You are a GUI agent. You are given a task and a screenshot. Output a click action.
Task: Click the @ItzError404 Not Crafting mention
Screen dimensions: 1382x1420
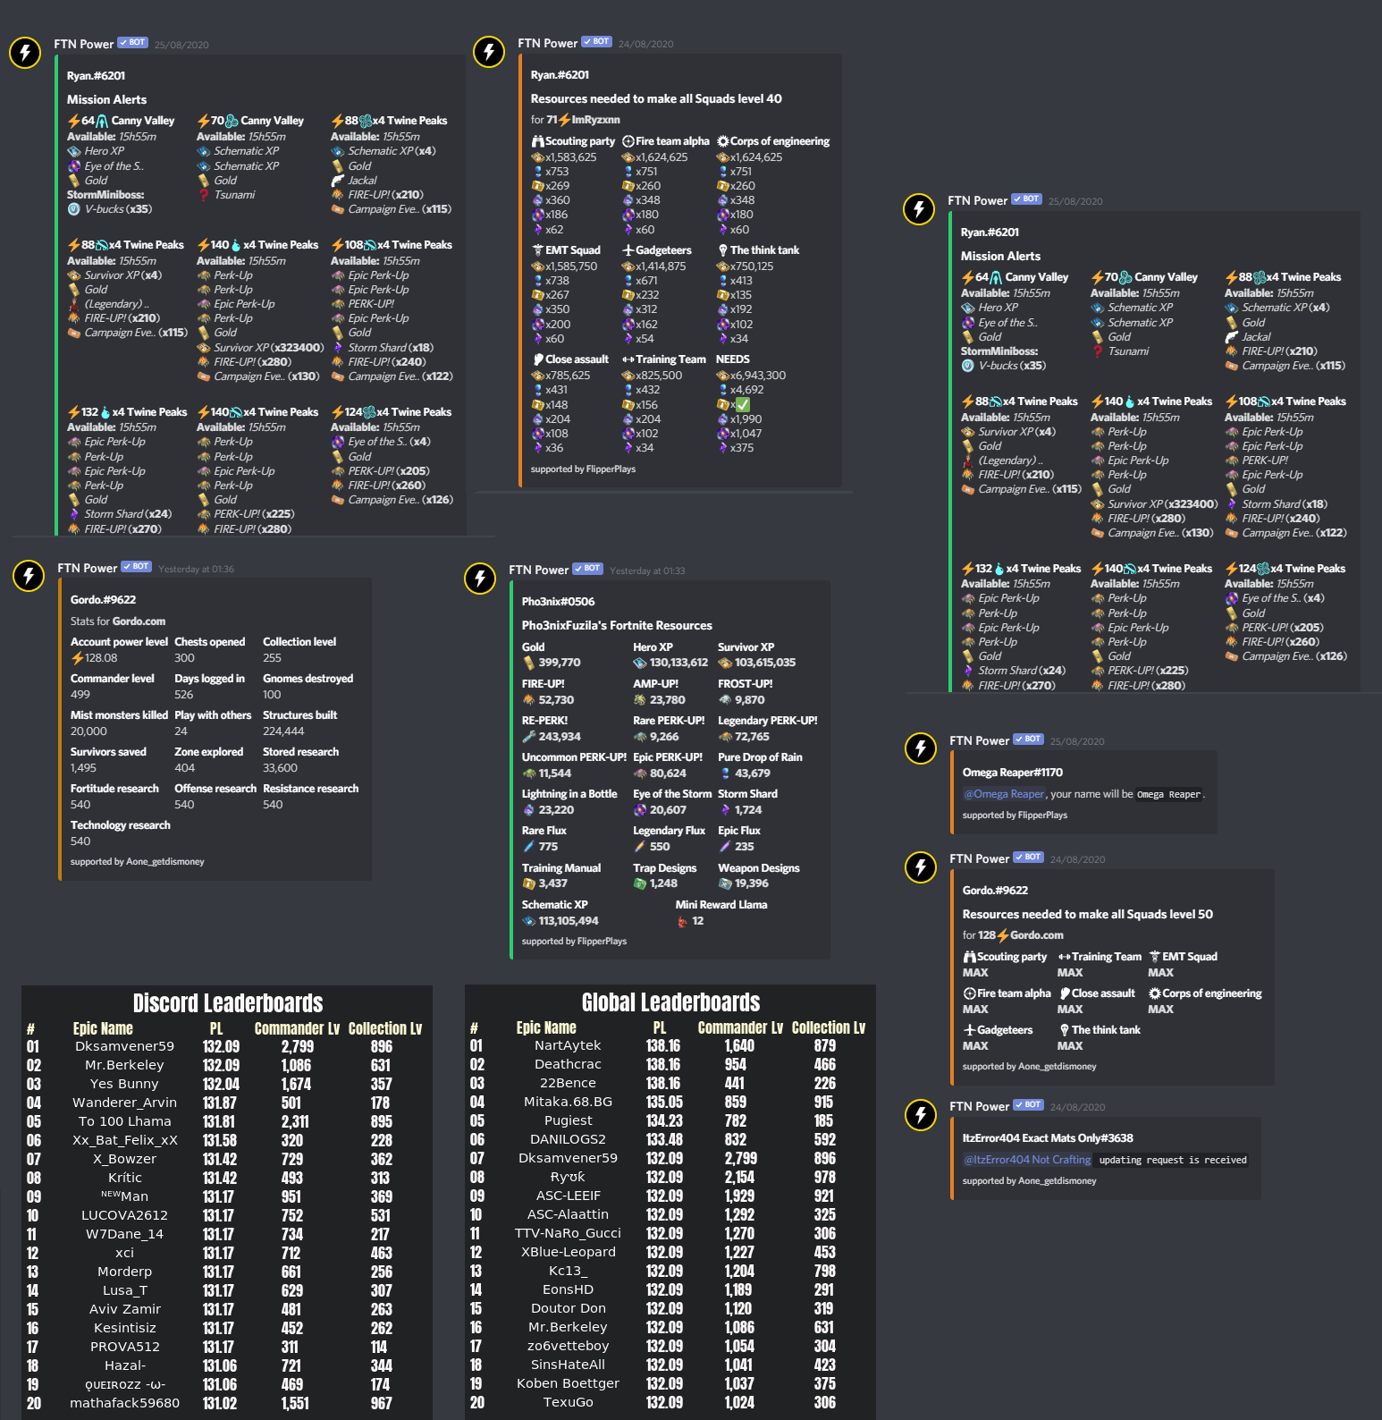1027,1160
